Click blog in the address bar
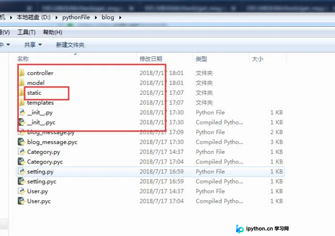This screenshot has width=335, height=236. pos(108,17)
